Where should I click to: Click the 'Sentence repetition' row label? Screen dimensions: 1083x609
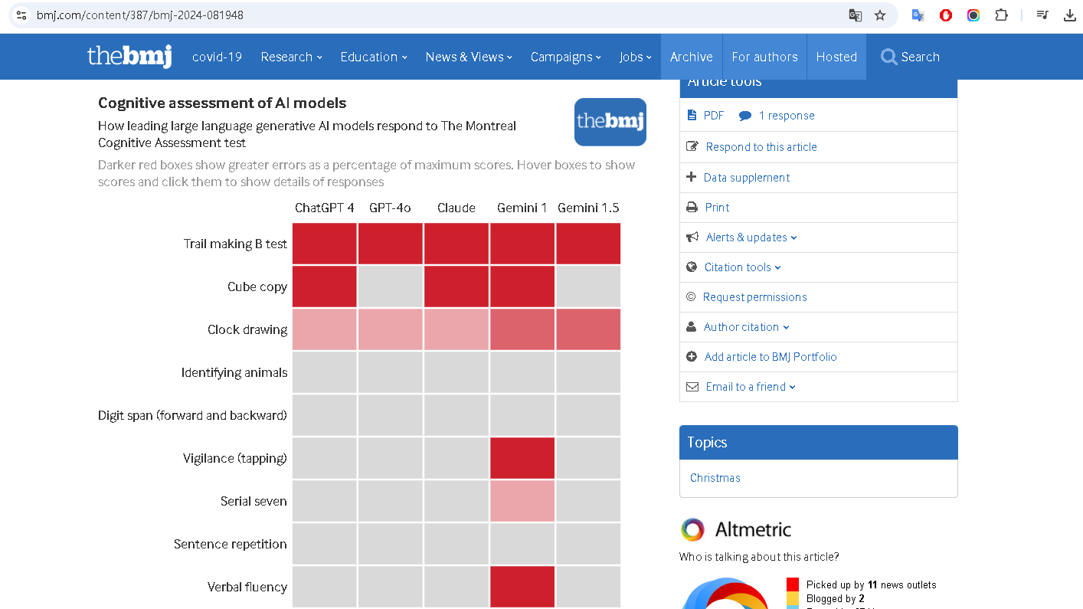231,544
